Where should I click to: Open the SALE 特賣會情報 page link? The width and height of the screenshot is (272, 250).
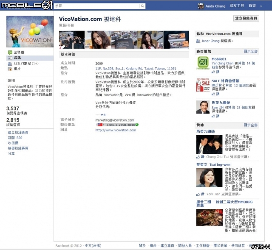[225, 81]
